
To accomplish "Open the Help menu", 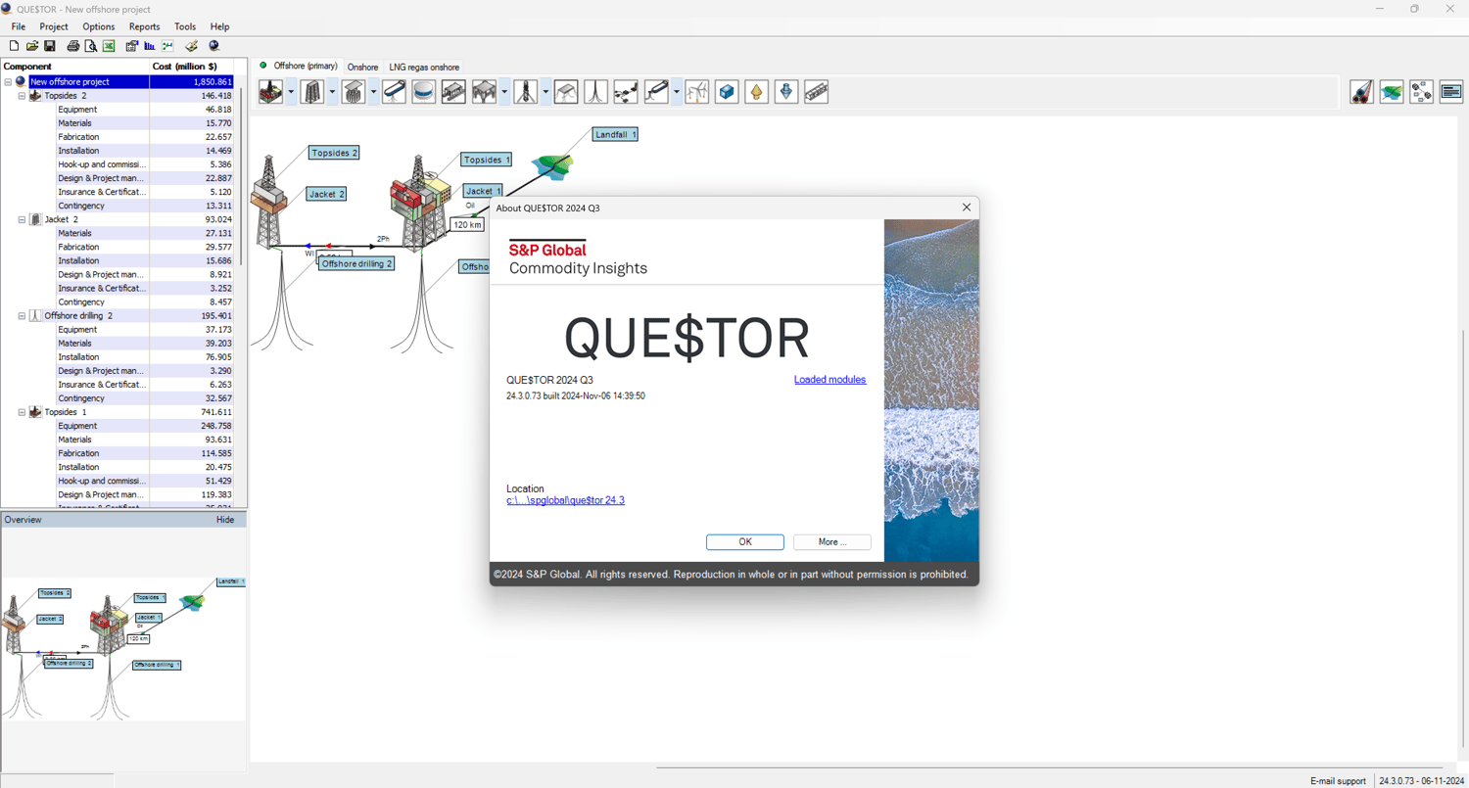I will [220, 26].
